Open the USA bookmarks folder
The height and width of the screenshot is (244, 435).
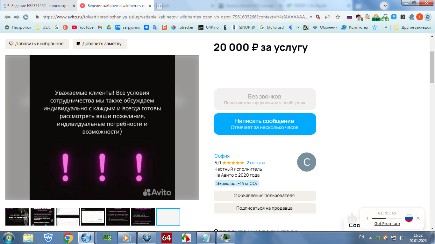pyautogui.click(x=42, y=27)
